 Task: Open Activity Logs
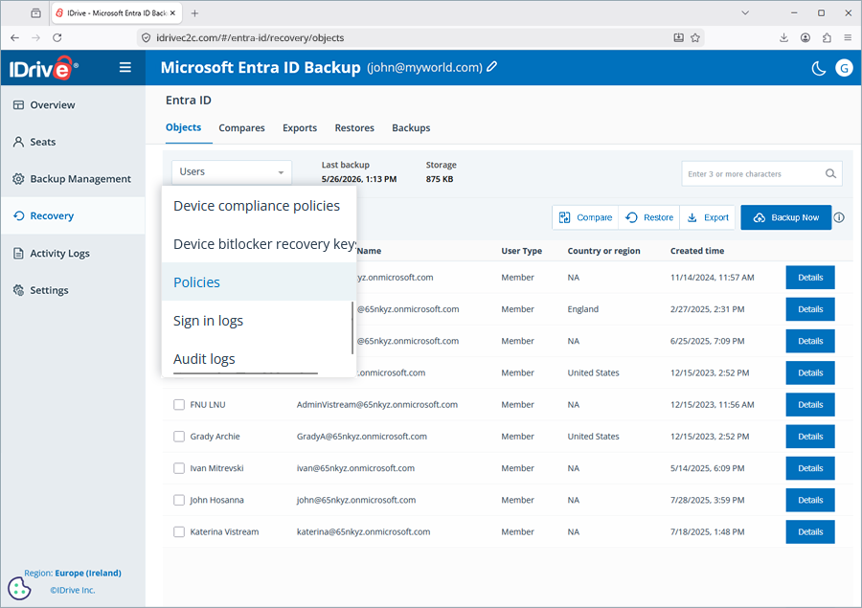73,253
